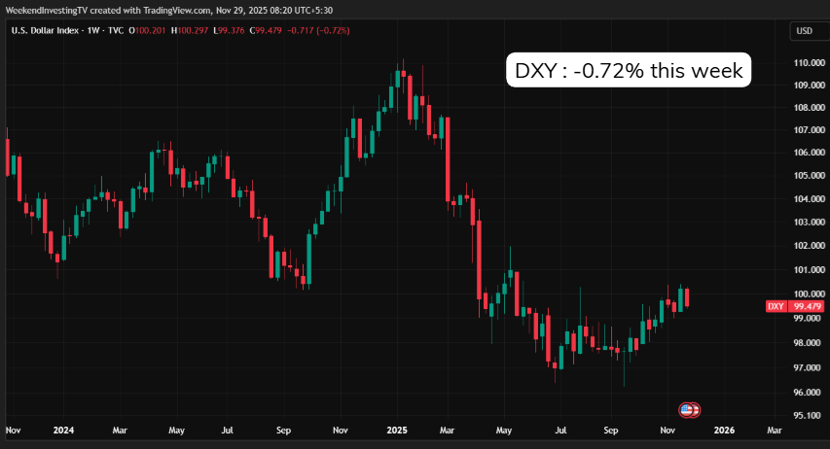Click the 105.000 level on price scale

810,176
